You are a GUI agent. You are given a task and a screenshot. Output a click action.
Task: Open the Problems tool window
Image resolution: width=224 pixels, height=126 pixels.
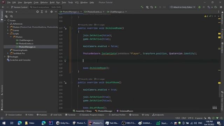click(x=42, y=115)
